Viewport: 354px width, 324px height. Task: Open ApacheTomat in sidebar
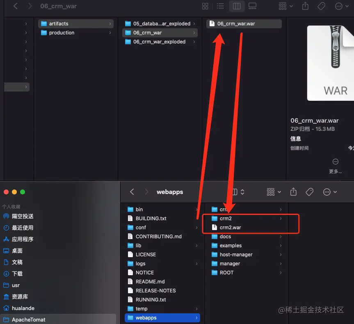click(58, 319)
